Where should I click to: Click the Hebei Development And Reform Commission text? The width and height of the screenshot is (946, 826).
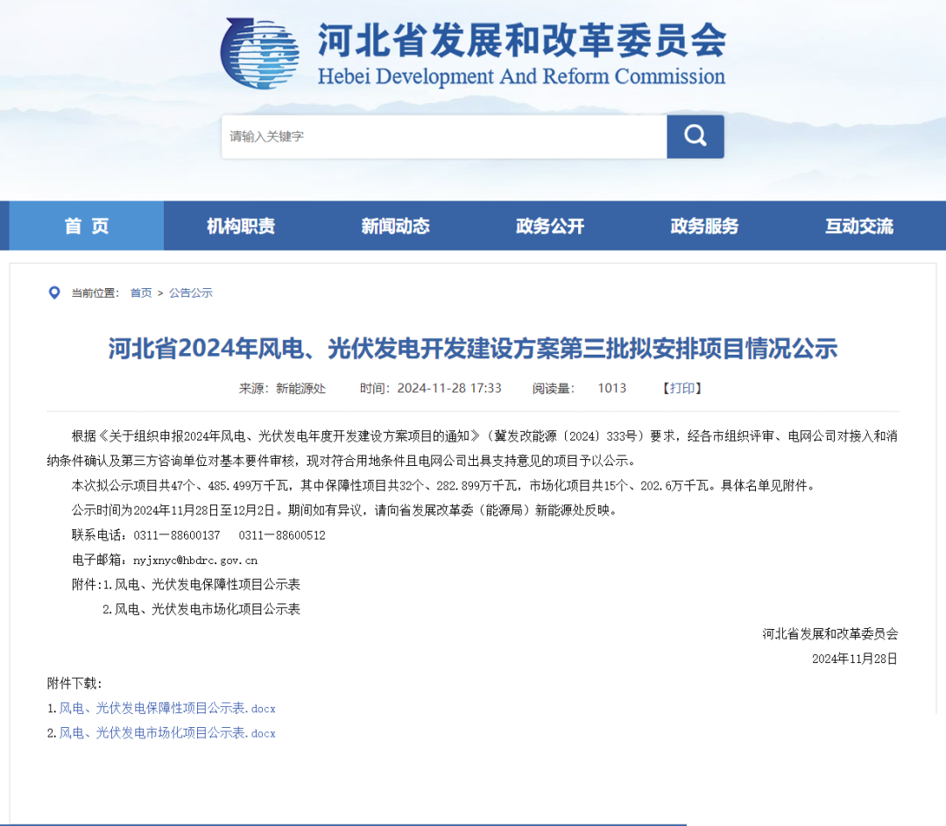pos(521,76)
